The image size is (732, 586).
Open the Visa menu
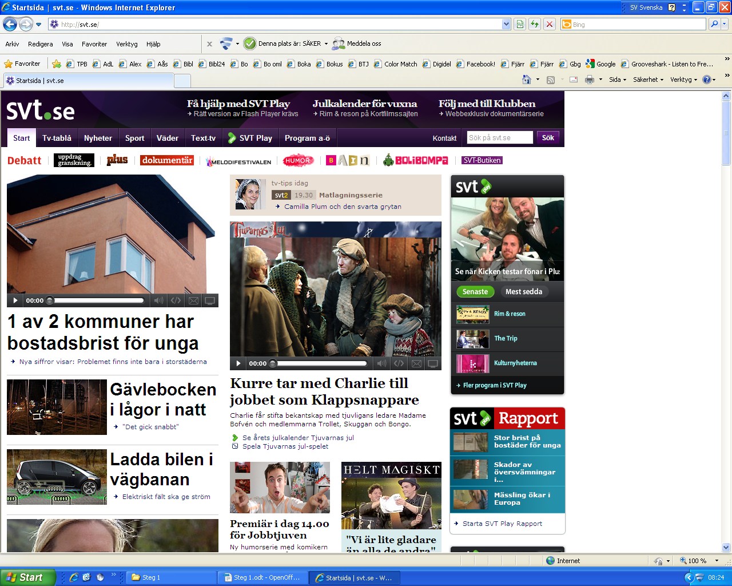(x=67, y=44)
